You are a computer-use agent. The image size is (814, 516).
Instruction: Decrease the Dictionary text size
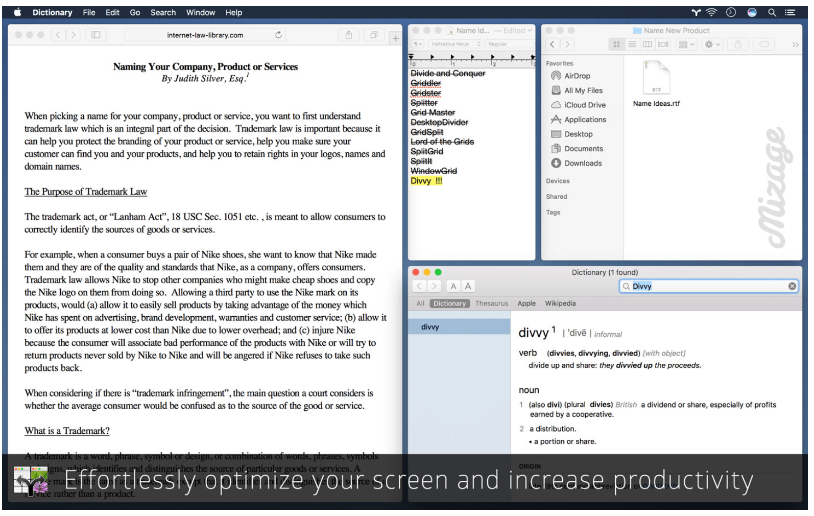[453, 286]
